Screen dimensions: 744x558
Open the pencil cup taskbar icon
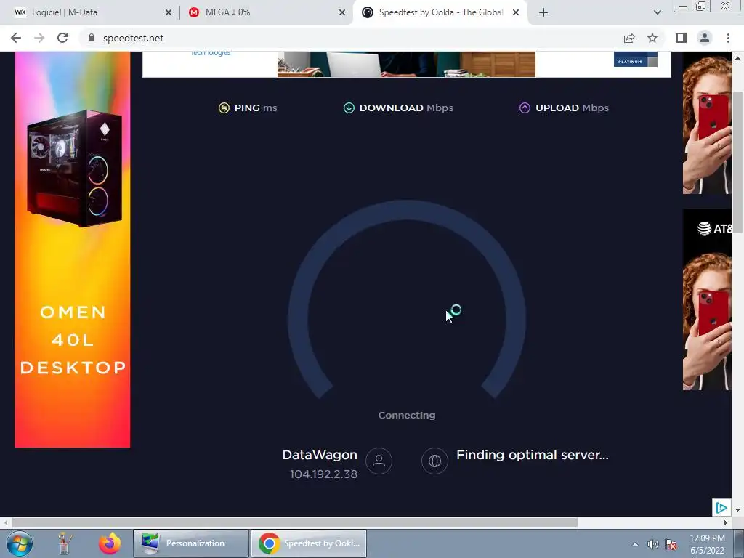click(65, 543)
